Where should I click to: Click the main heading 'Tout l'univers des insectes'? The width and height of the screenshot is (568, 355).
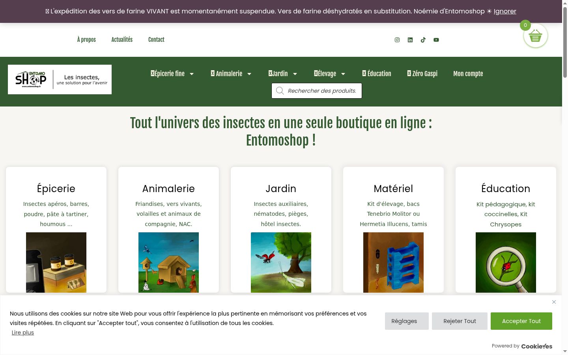pos(281,131)
